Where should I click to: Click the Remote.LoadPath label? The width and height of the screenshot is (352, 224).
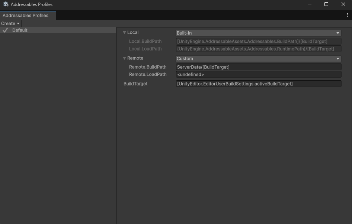coord(148,74)
